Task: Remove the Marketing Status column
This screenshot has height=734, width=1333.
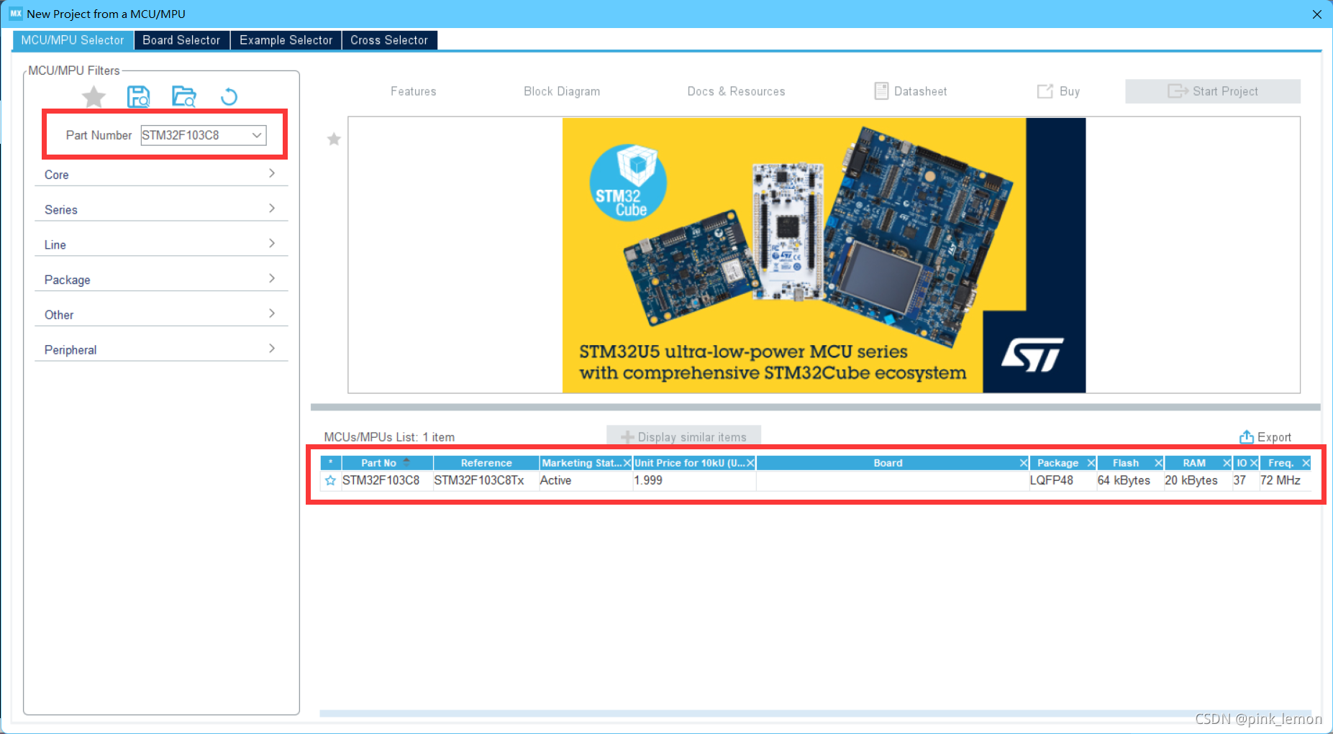Action: [627, 463]
